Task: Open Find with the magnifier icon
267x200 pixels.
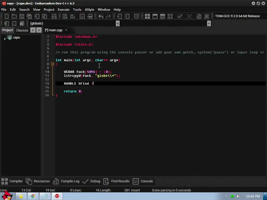Action: point(65,16)
